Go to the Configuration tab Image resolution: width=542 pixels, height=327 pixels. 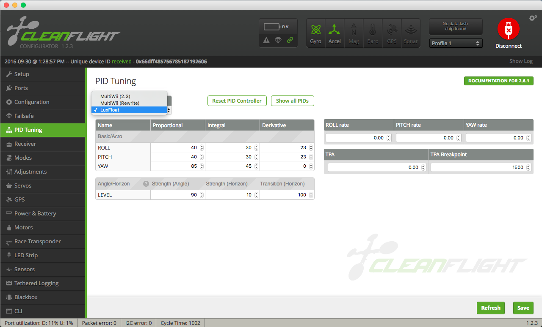pos(43,102)
